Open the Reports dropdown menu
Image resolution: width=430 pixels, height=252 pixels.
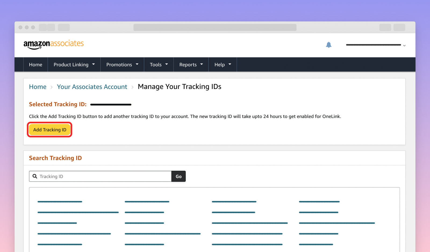coord(191,65)
